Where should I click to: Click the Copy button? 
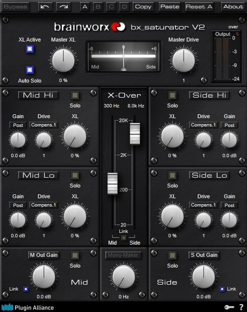coord(143,7)
